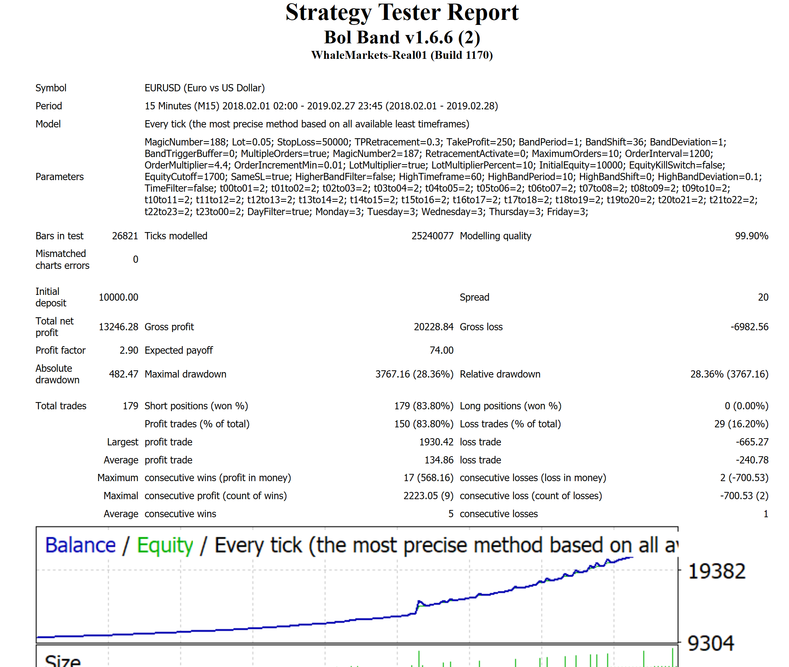Viewport: 789px width, 667px height.
Task: Select the gross loss value "-6982.56"
Action: [x=750, y=327]
